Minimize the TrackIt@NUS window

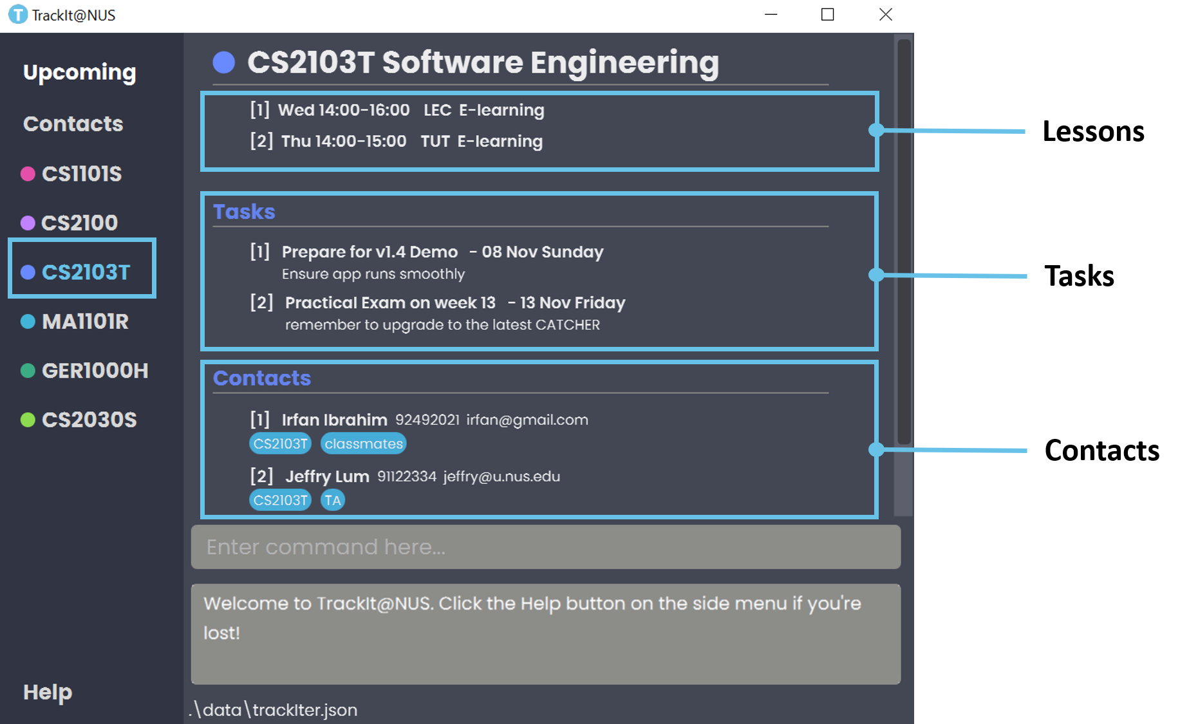point(771,15)
